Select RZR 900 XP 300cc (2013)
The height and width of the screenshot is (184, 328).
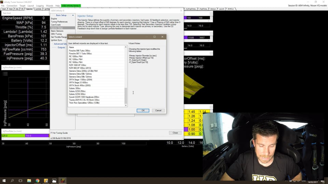pyautogui.click(x=80, y=68)
